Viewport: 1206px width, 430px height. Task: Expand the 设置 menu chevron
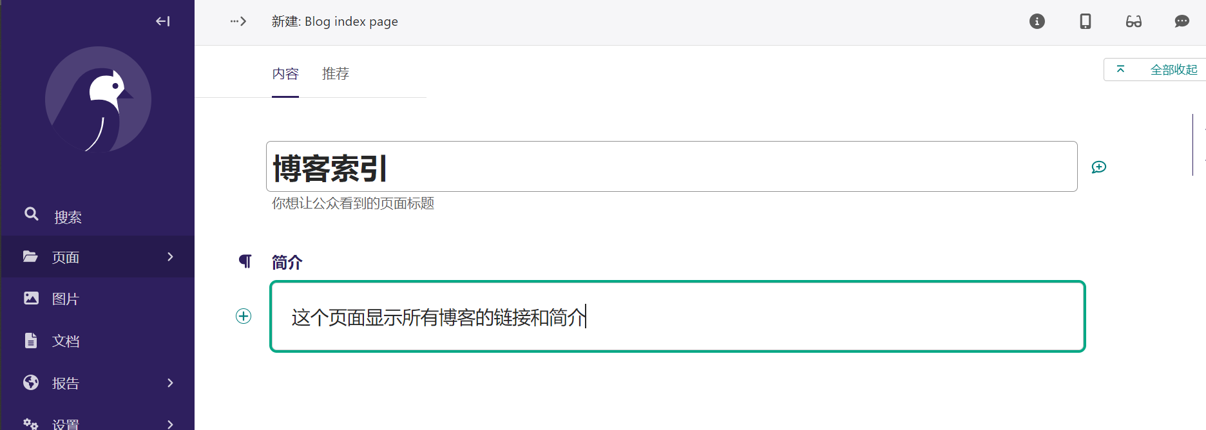click(170, 424)
